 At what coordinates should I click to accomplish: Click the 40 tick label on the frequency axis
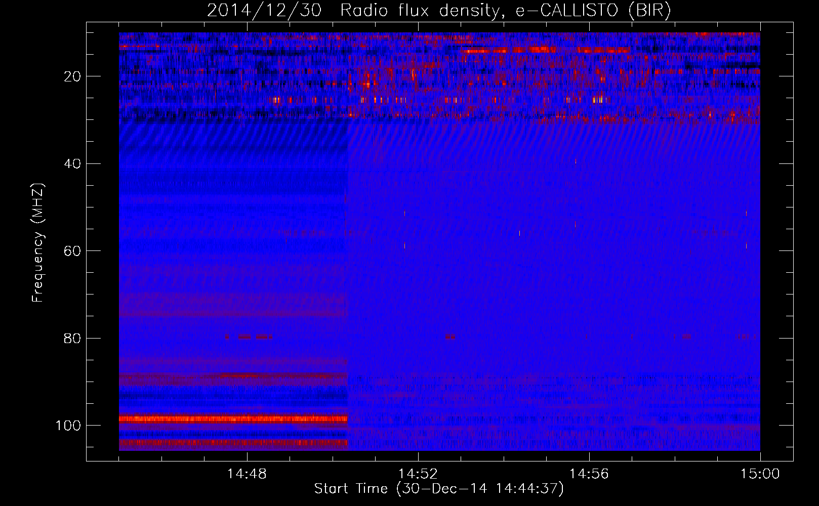point(72,164)
